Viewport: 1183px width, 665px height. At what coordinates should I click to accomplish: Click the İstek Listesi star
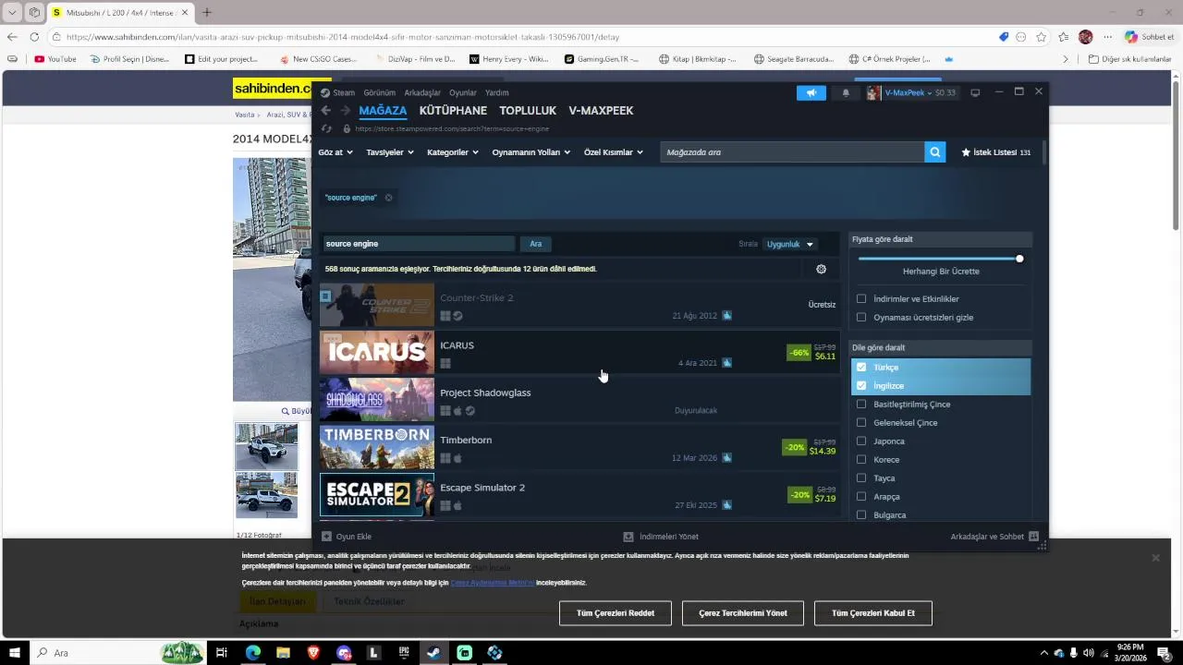coord(966,152)
